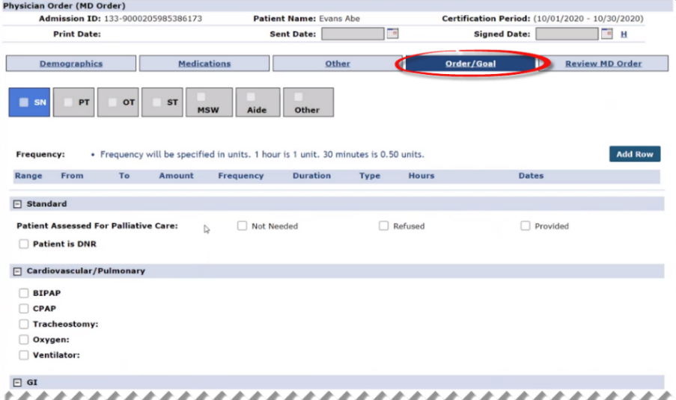Check the Patient is DNR box
Viewport: 676px width, 400px height.
pos(24,244)
